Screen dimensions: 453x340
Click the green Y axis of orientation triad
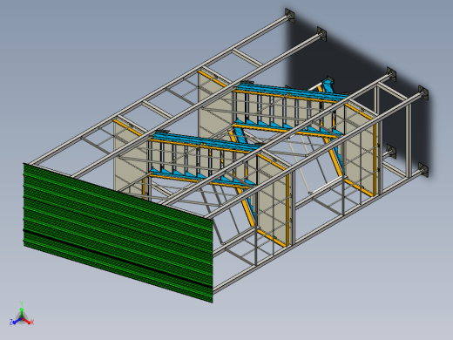click(22, 312)
